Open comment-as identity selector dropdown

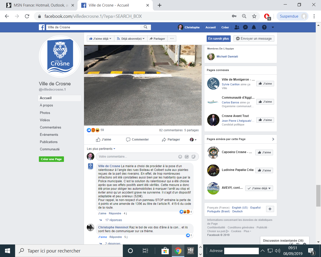pos(193,140)
